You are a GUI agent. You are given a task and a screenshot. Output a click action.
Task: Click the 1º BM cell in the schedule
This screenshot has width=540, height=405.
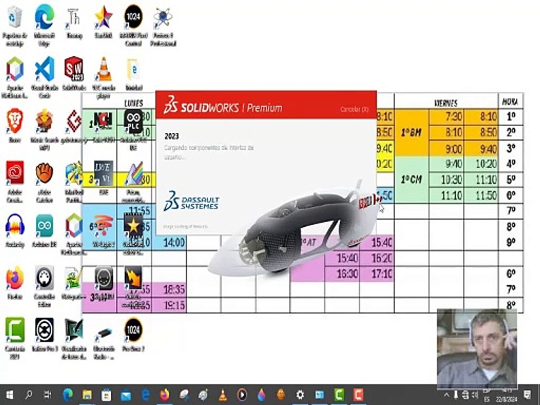coord(412,133)
